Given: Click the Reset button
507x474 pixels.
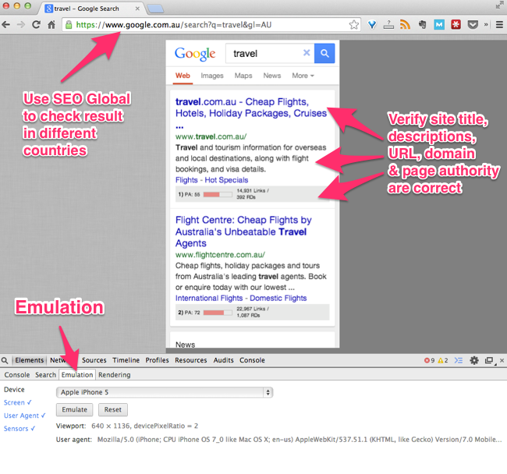Looking at the screenshot, I should (113, 410).
